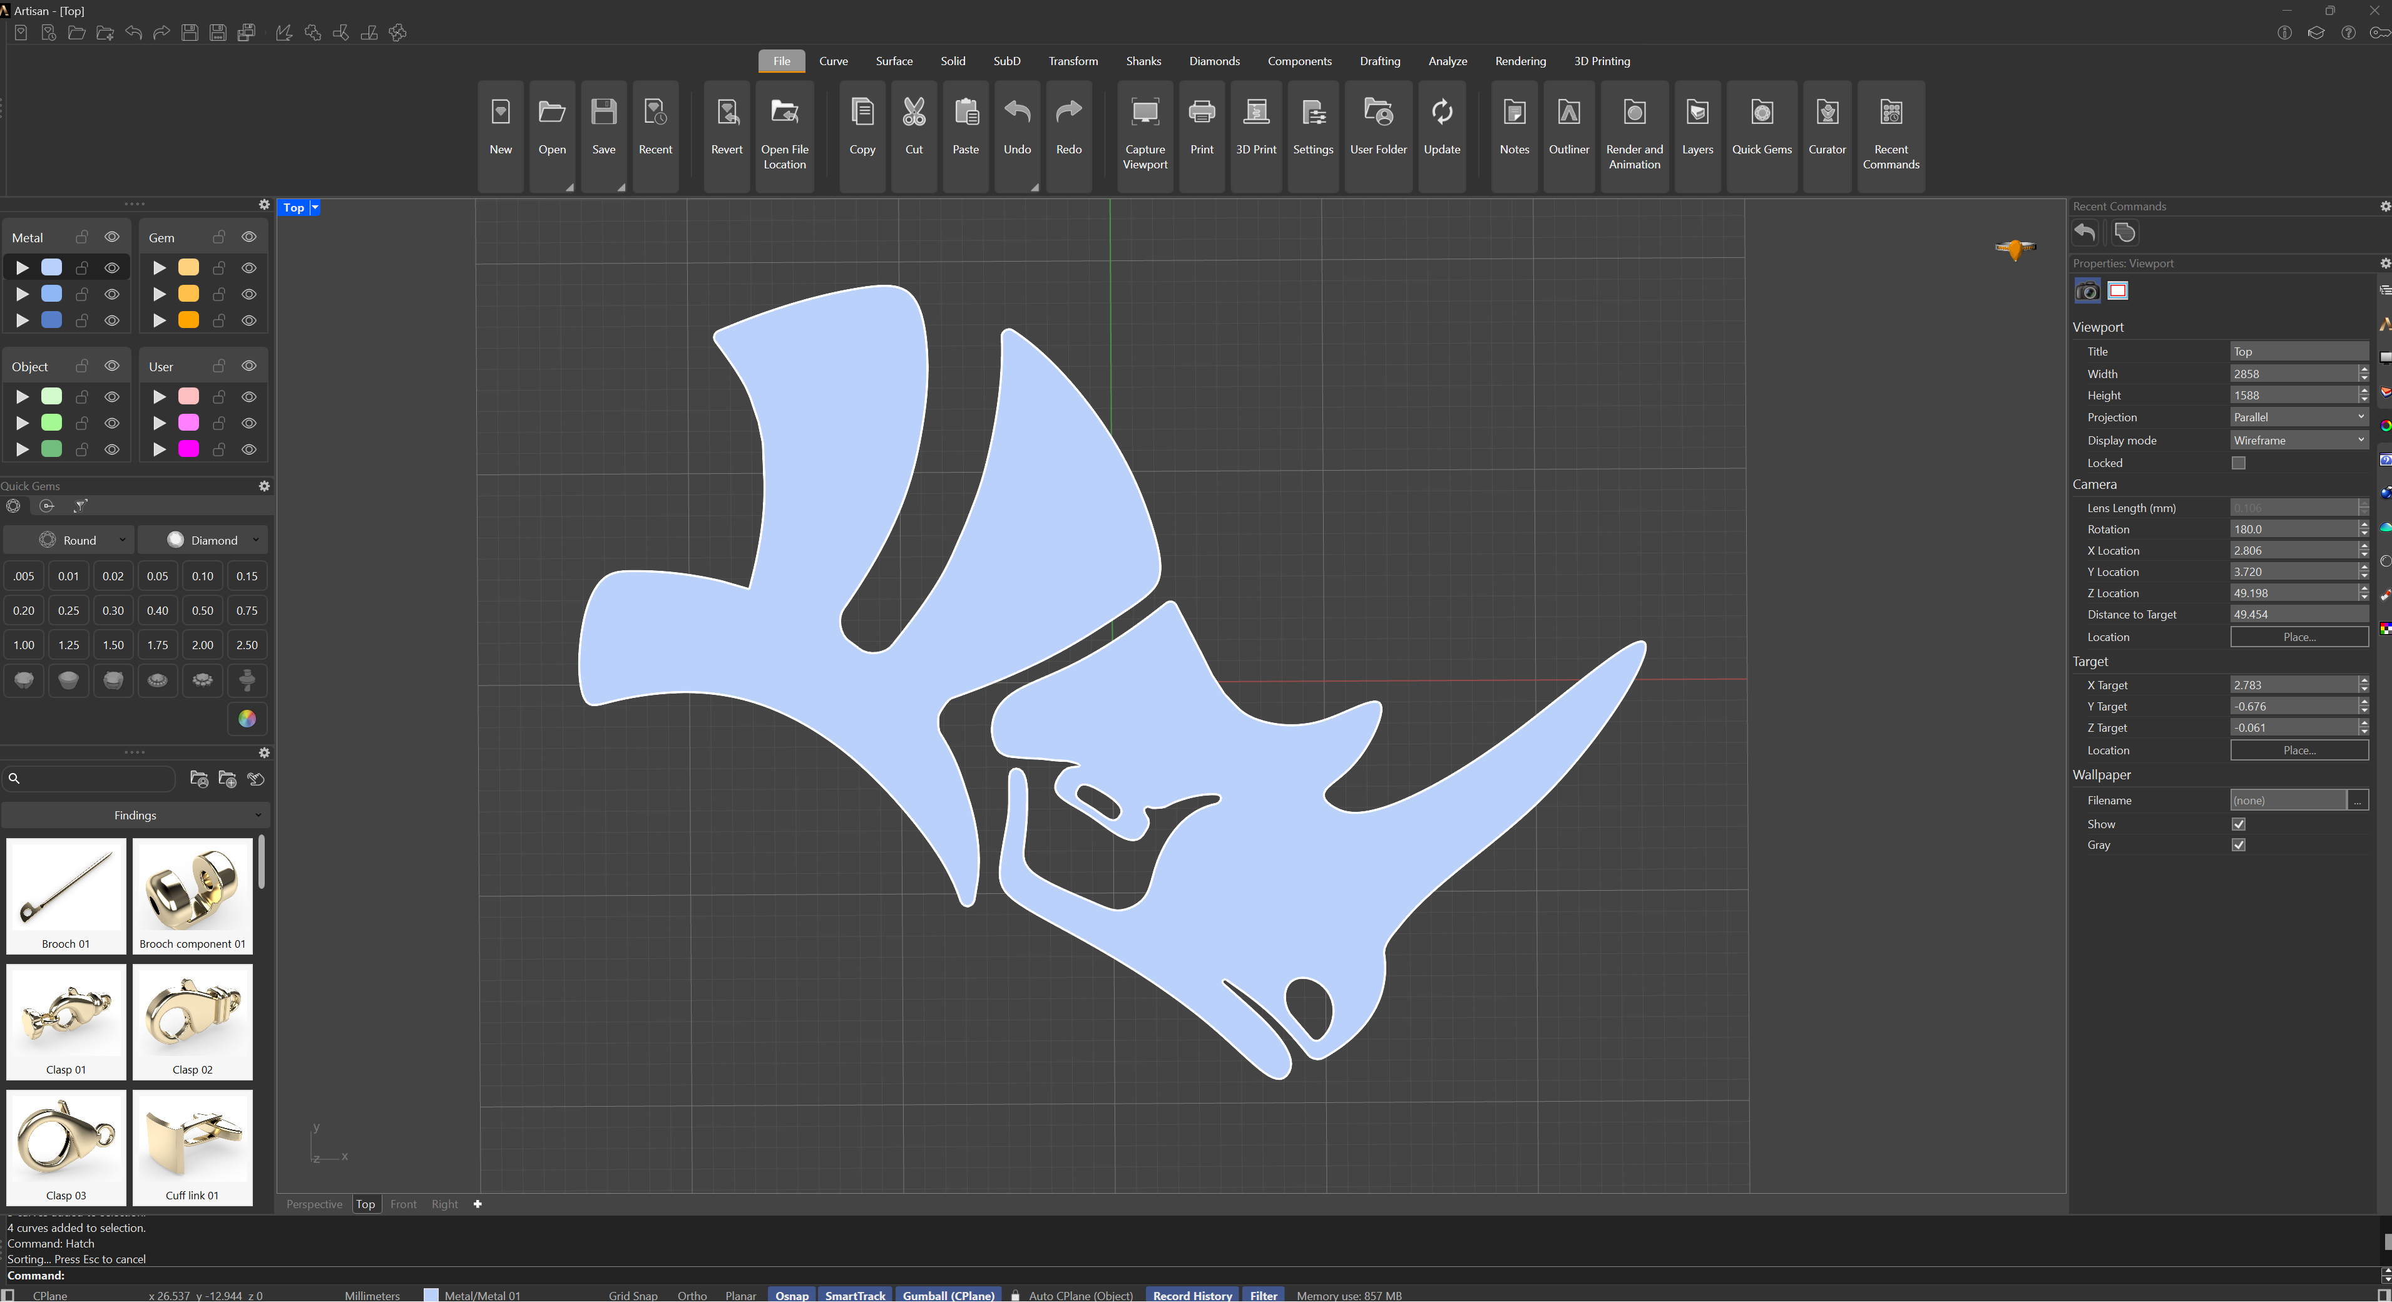Select the Clasp 01 thumbnail

coord(66,1022)
